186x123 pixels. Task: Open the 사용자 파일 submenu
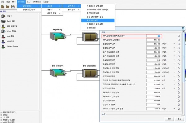point(52,13)
